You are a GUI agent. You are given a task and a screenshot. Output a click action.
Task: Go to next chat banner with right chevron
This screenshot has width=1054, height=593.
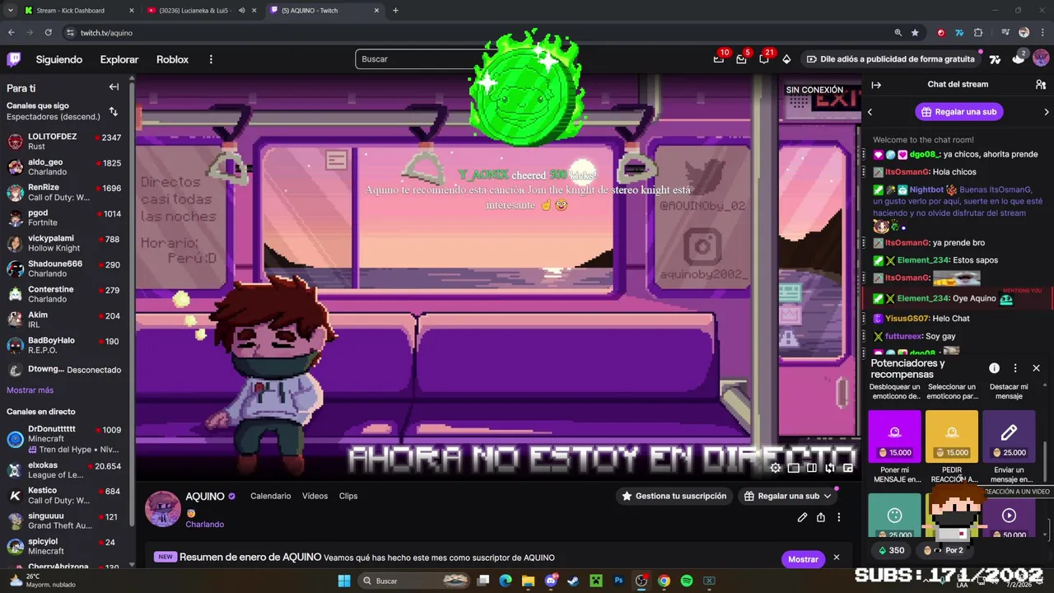(1047, 112)
